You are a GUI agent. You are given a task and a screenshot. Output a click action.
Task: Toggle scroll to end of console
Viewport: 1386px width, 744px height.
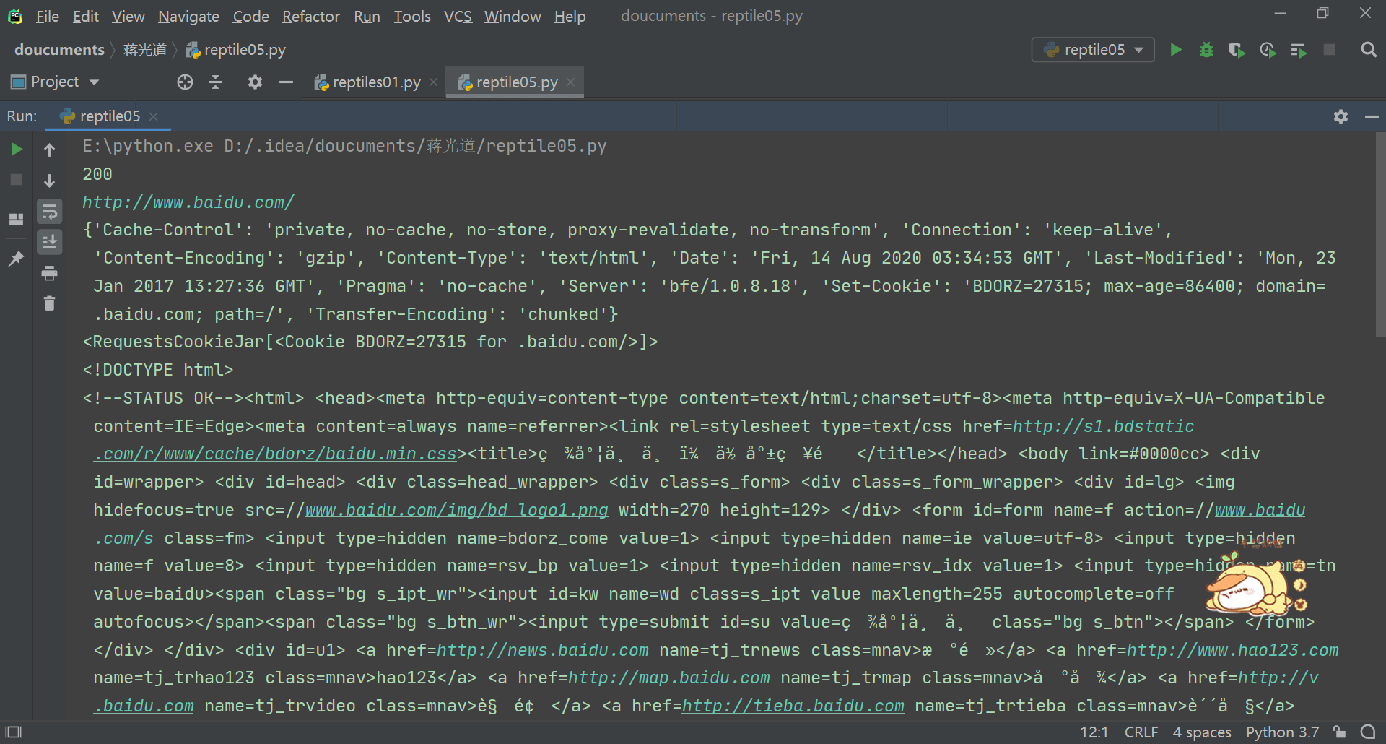[50, 242]
